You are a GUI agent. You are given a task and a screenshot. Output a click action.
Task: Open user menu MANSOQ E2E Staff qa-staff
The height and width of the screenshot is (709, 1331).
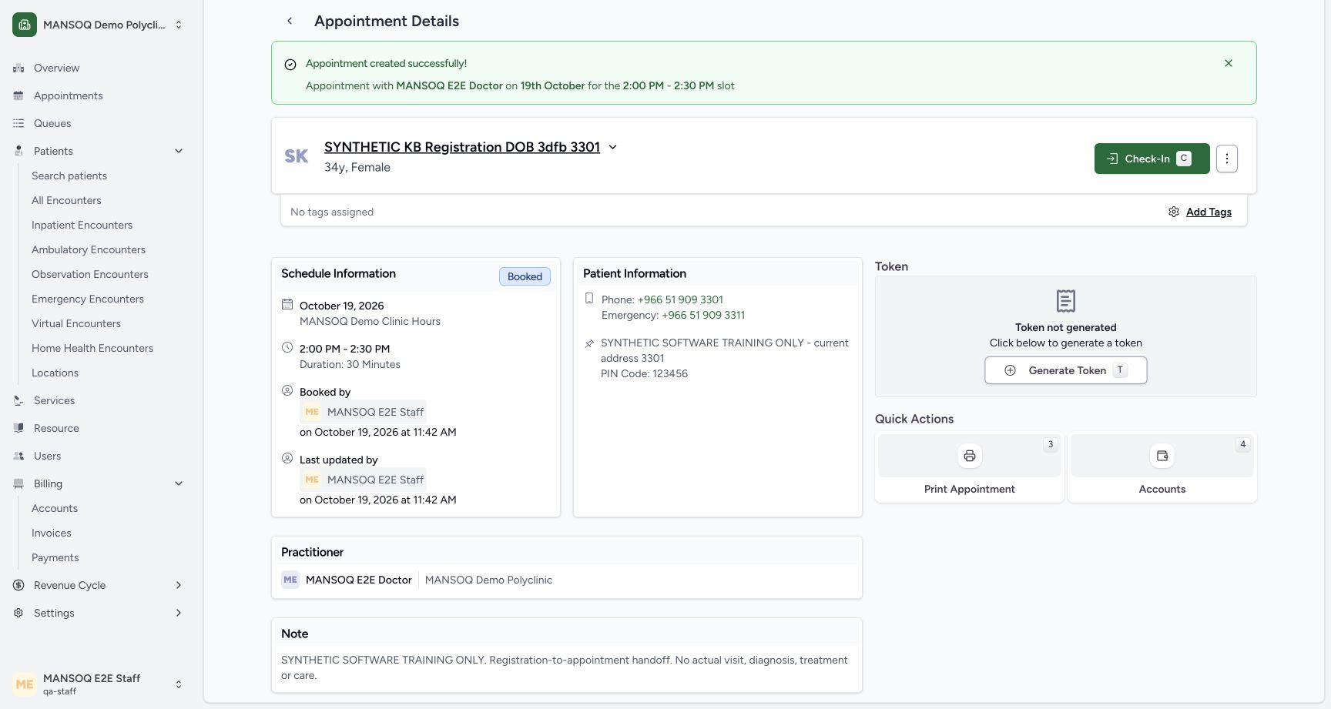coord(98,684)
